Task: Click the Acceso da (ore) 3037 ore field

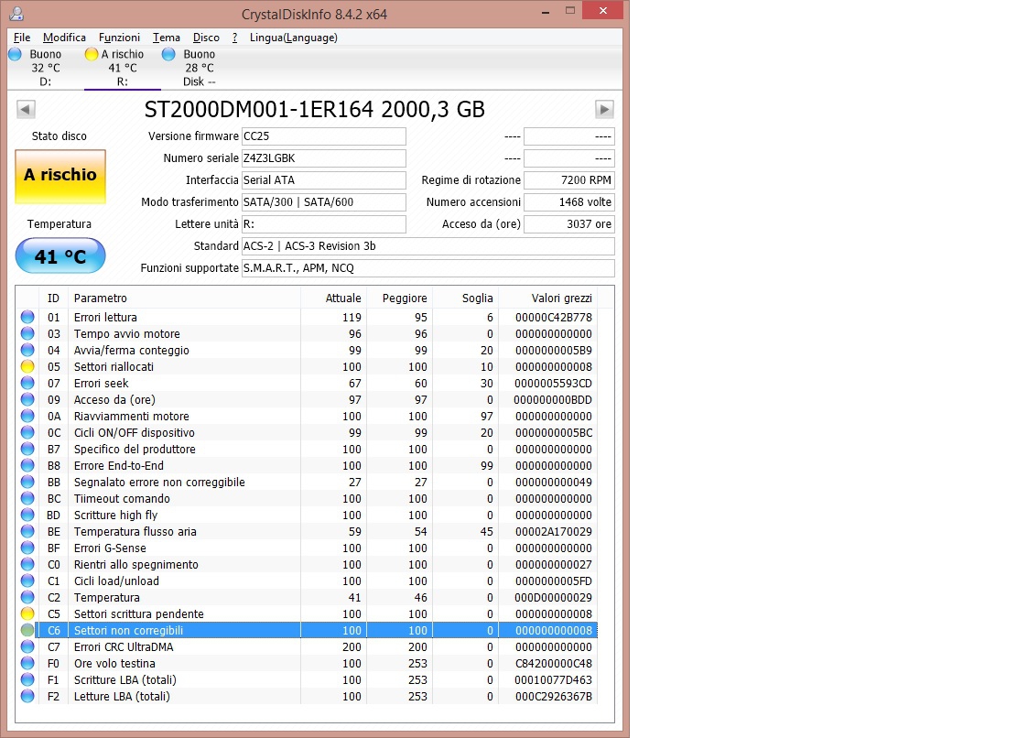Action: tap(569, 224)
